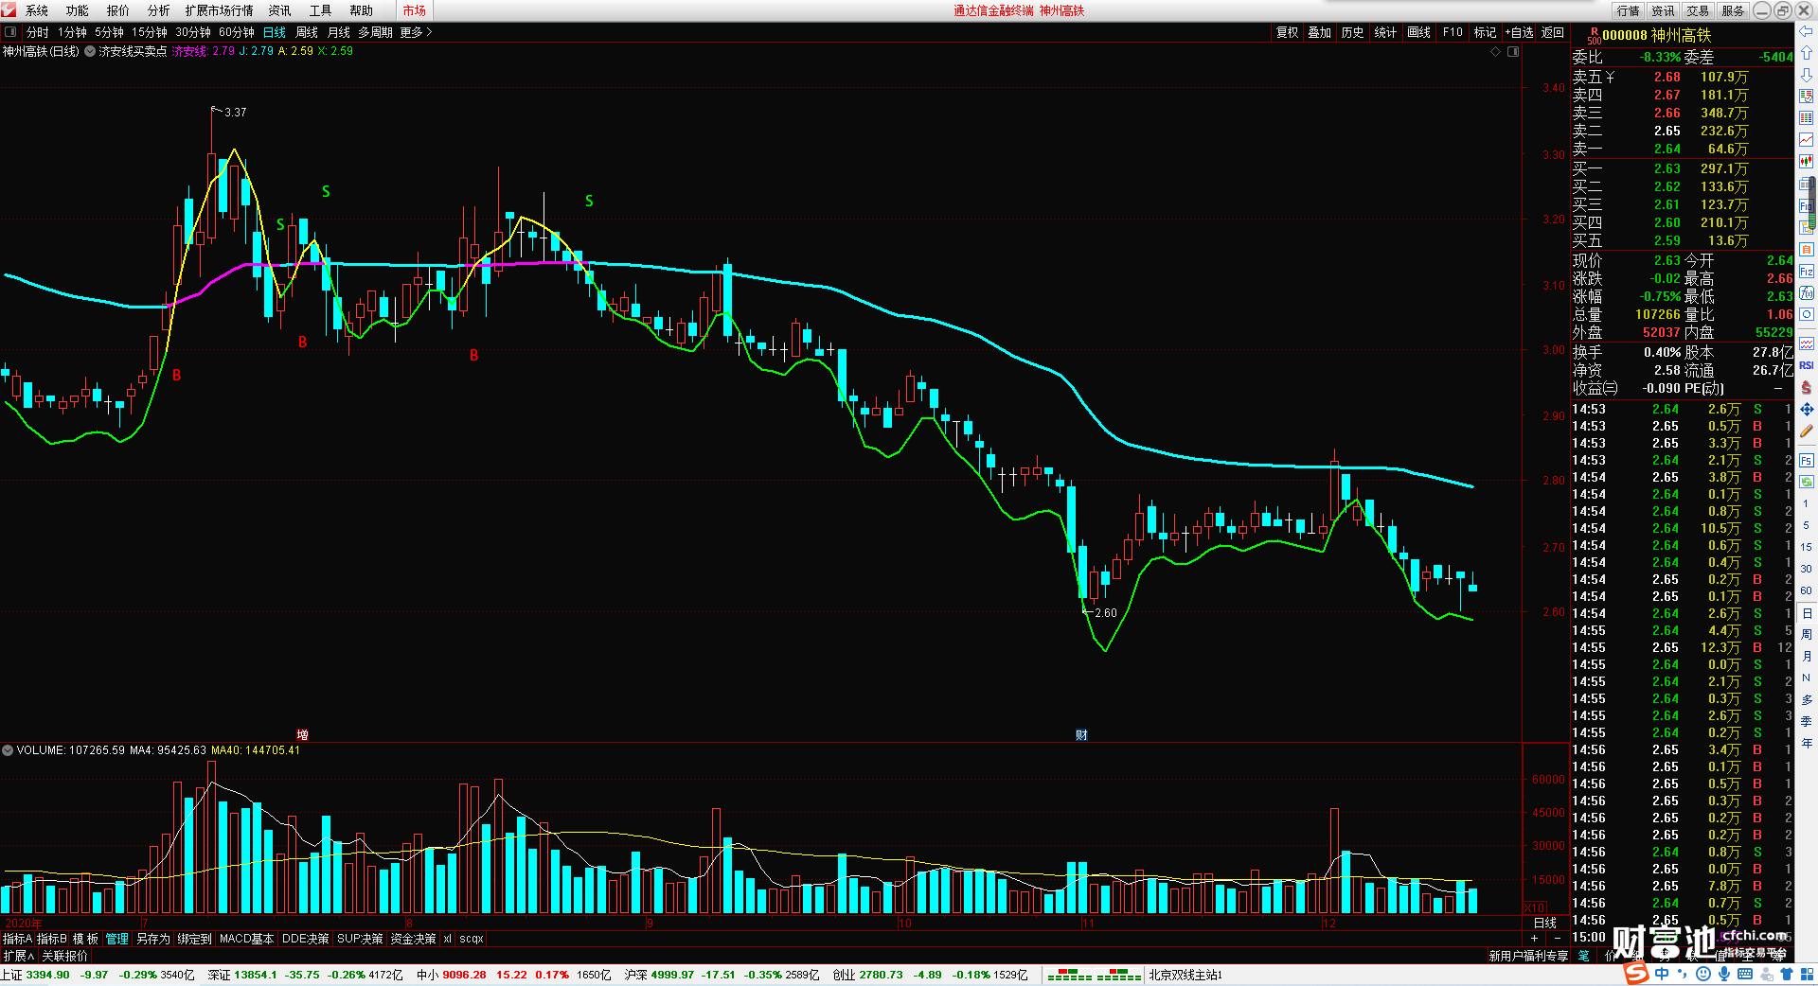Open the VOLUME indicator dropdown arrow
The image size is (1818, 986).
tap(8, 750)
